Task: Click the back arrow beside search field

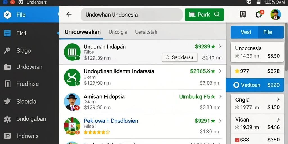Action: pos(69,14)
